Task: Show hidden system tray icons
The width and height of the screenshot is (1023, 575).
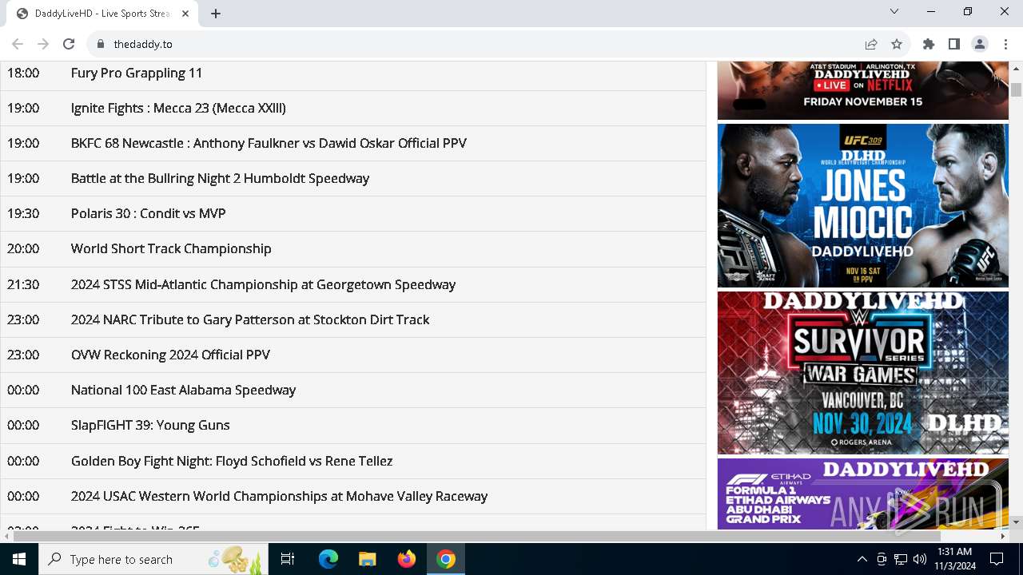Action: coord(862,559)
